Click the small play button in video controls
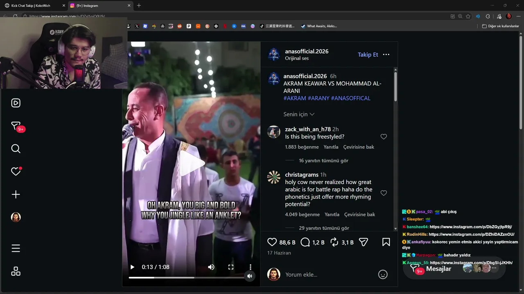 click(x=132, y=267)
